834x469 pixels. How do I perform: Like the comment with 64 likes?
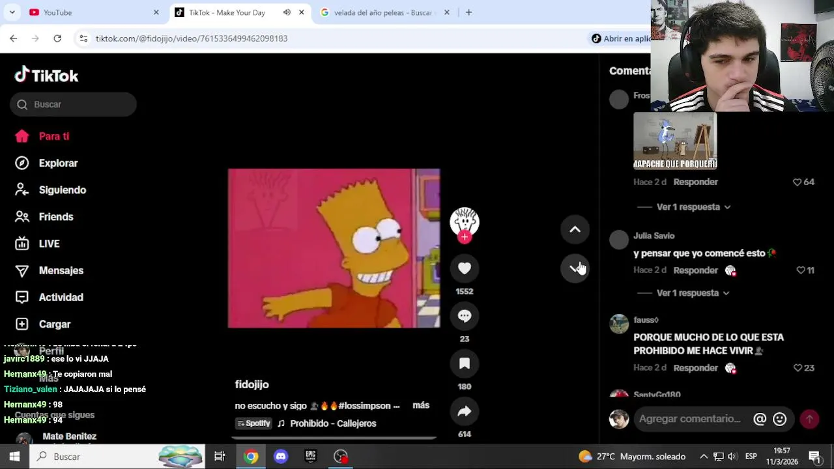point(797,182)
